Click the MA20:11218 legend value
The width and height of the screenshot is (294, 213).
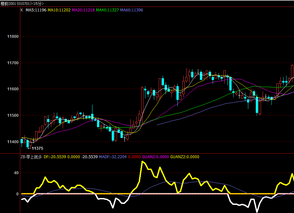point(83,10)
